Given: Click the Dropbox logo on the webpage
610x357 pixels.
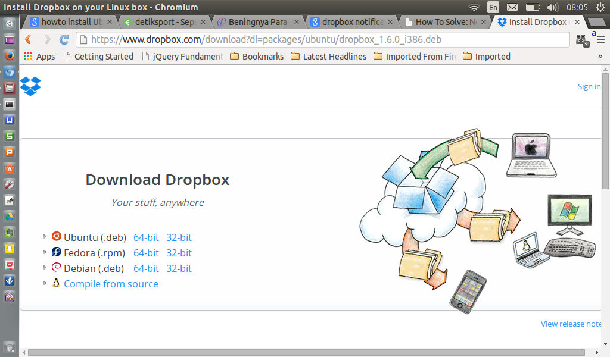Looking at the screenshot, I should pos(30,86).
